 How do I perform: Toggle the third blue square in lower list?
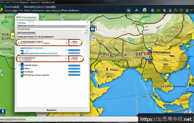tap(22, 72)
